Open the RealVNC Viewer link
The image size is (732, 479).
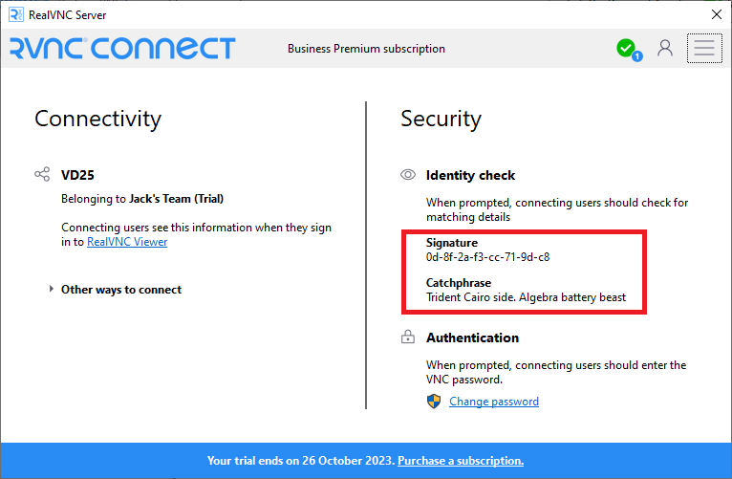point(127,242)
